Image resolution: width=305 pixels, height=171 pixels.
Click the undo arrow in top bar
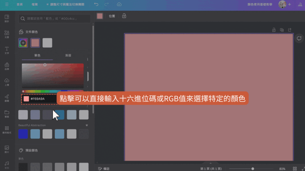coord(96,5)
